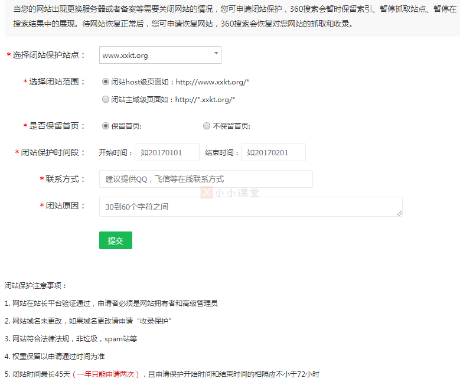The height and width of the screenshot is (385, 460).
Task: Choose the 保留首页 radio button
Action: tap(105, 126)
